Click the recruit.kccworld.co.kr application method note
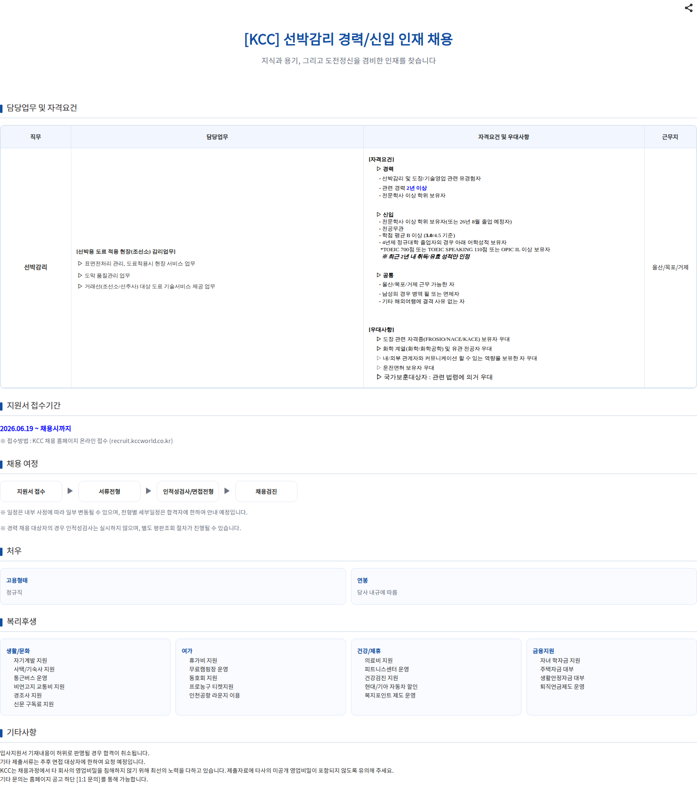697x796 pixels. pos(86,441)
